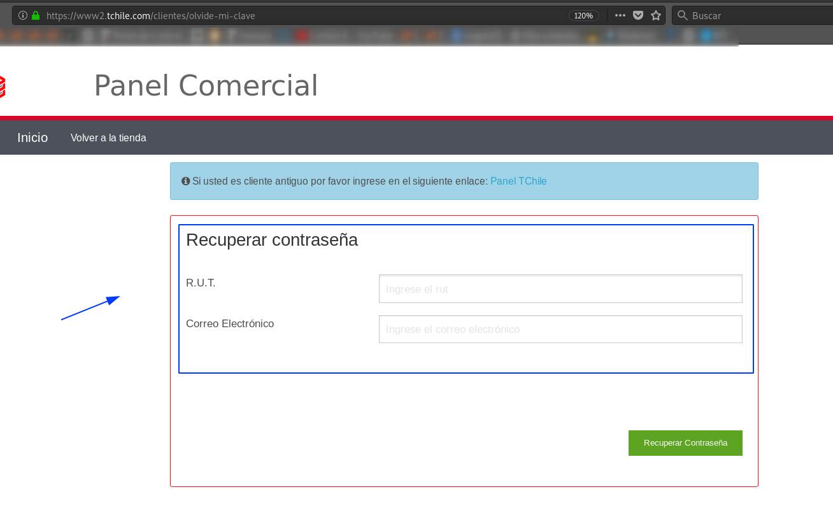Screen dimensions: 833x508
Task: Focus the Correo Electrónico input field
Action: [560, 329]
